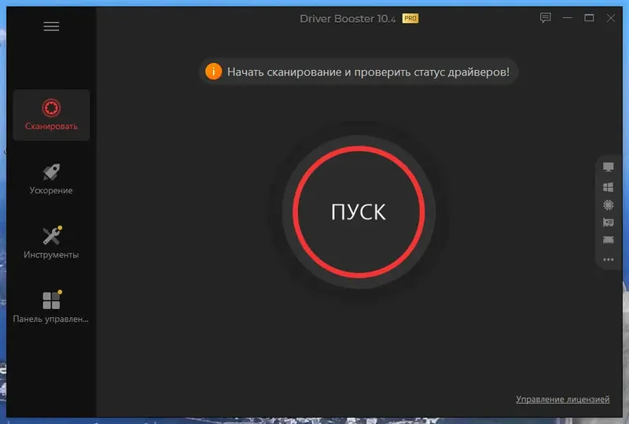Open Панель управления section
629x424 pixels.
tap(51, 308)
